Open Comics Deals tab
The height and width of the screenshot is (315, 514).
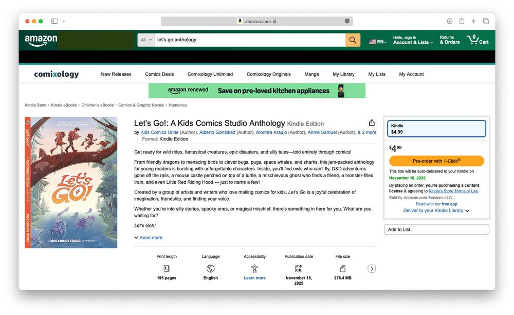tap(159, 74)
